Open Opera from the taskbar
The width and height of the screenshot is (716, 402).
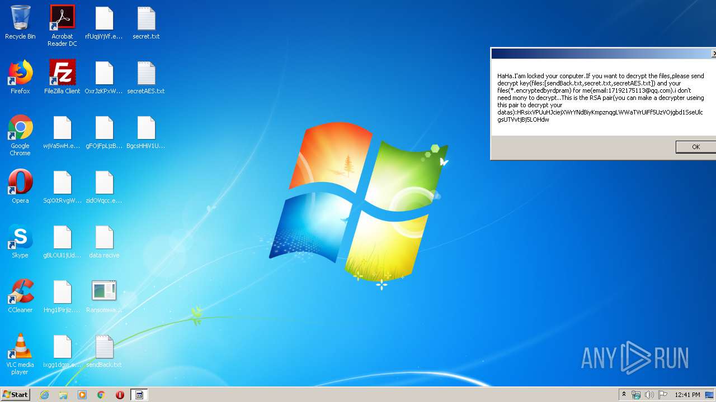coord(120,395)
